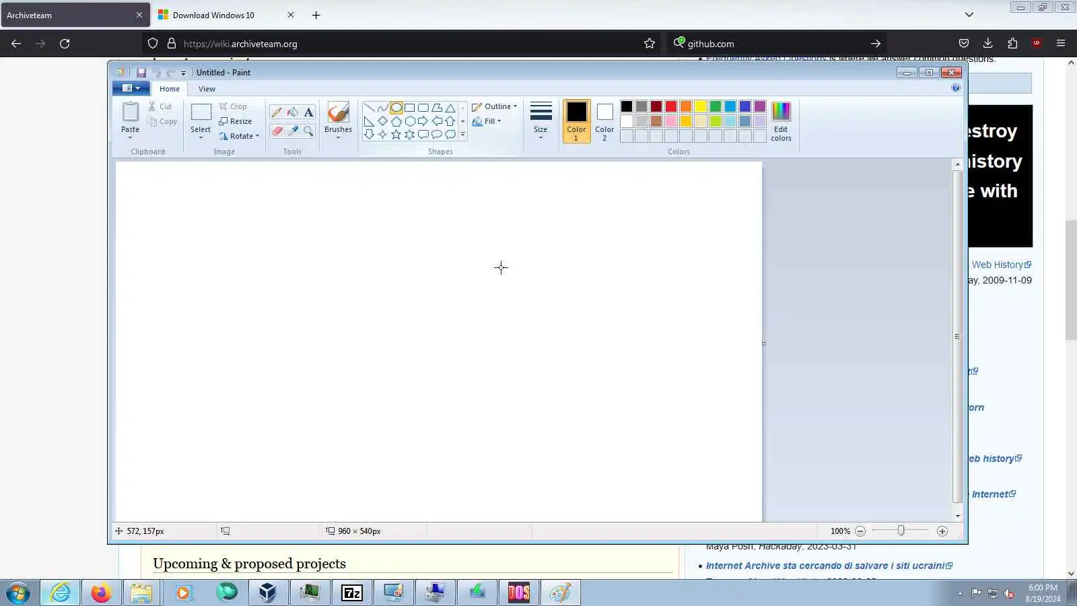The height and width of the screenshot is (606, 1077).
Task: Zoom in with the plus button
Action: point(942,531)
